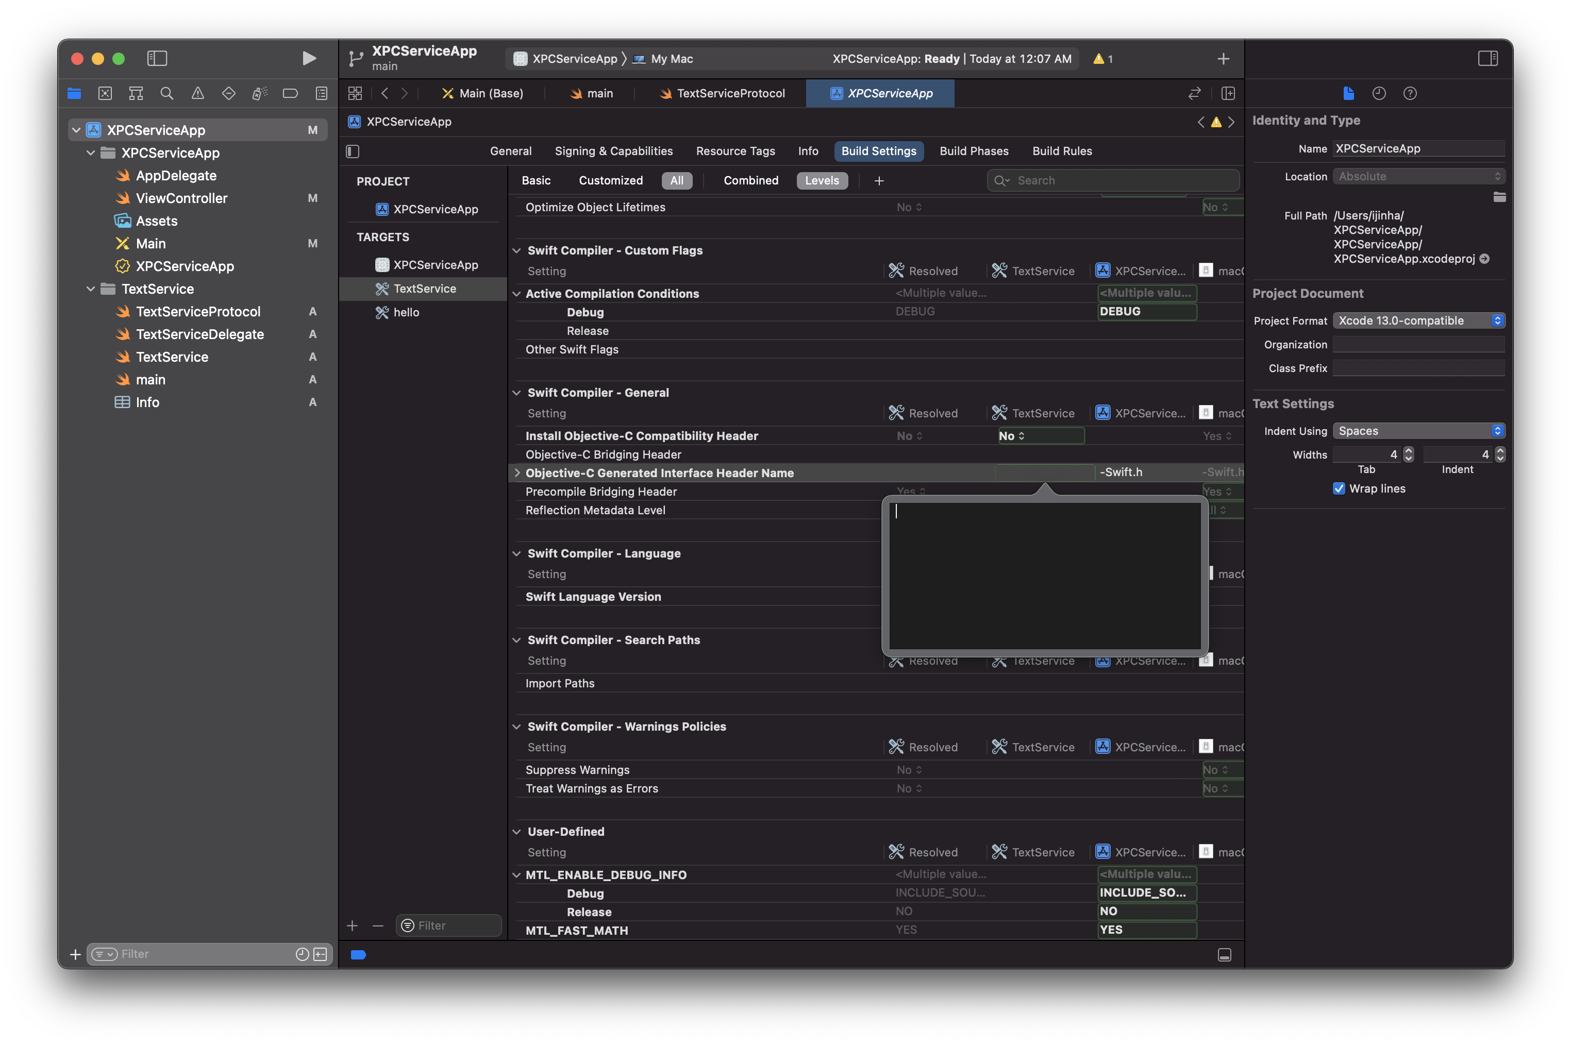Open the Signing & Capabilities tab
The height and width of the screenshot is (1045, 1571).
613,151
